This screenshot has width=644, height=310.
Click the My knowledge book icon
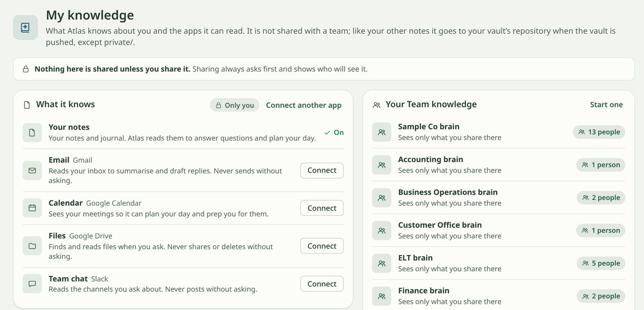pos(25,27)
